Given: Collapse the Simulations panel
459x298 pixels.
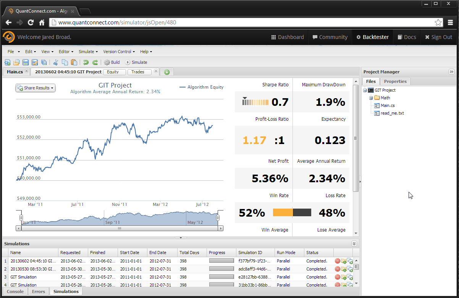Looking at the screenshot, I should tap(354, 244).
